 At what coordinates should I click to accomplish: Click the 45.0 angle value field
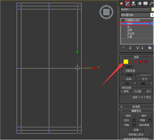pos(142,75)
